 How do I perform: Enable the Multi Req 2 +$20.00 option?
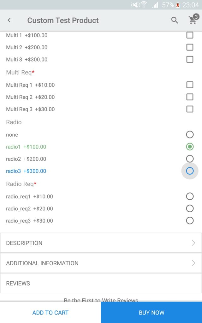(x=190, y=97)
